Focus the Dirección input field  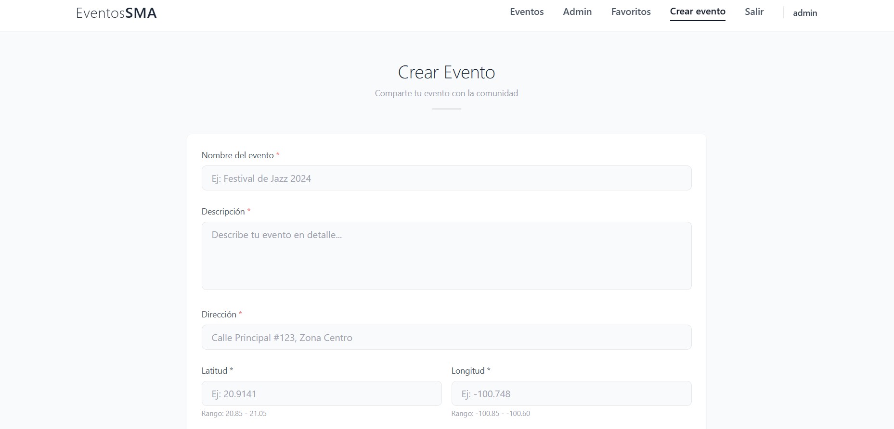(446, 337)
